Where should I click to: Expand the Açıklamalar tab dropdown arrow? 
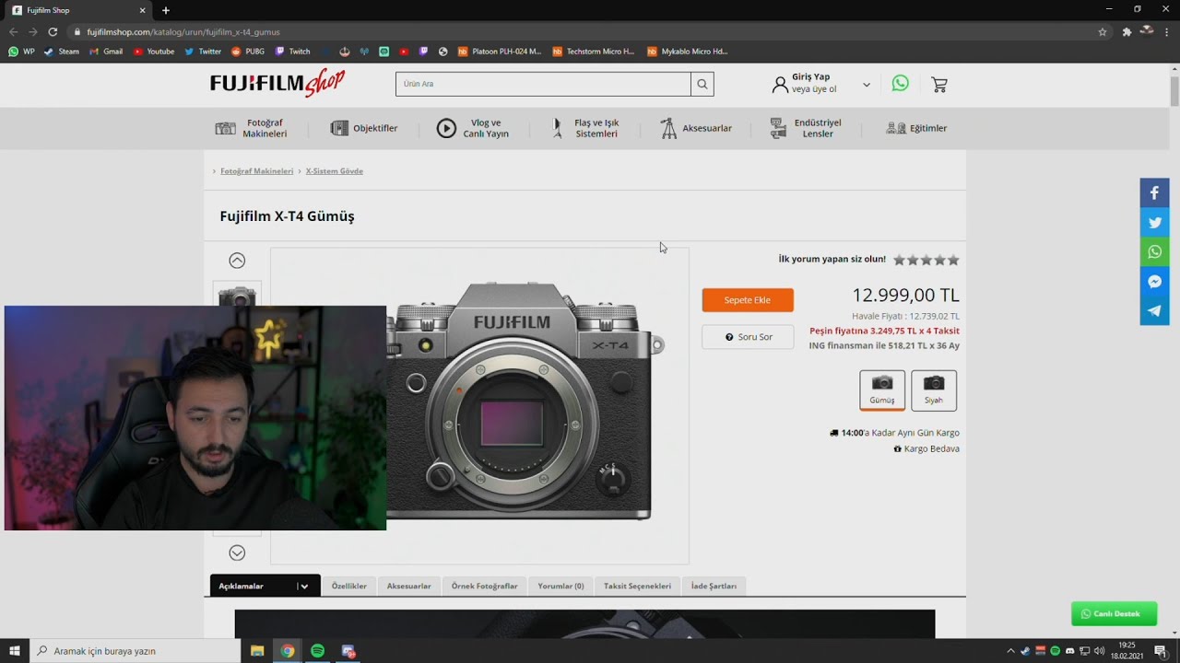[x=303, y=587]
